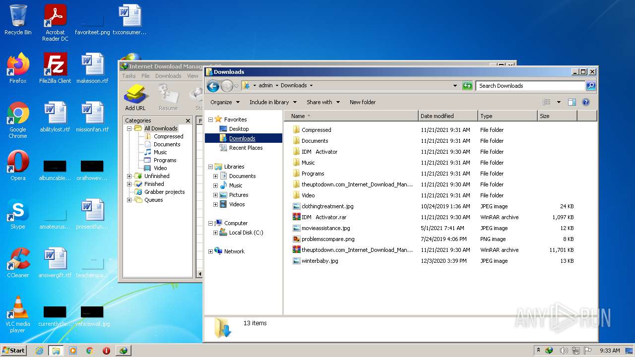Click IDM icon in taskbar

pos(124,351)
